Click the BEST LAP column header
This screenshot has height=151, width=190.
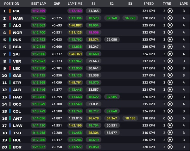39,4
